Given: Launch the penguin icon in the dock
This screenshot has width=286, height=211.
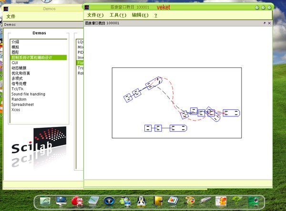Looking at the screenshot, I should (141, 201).
